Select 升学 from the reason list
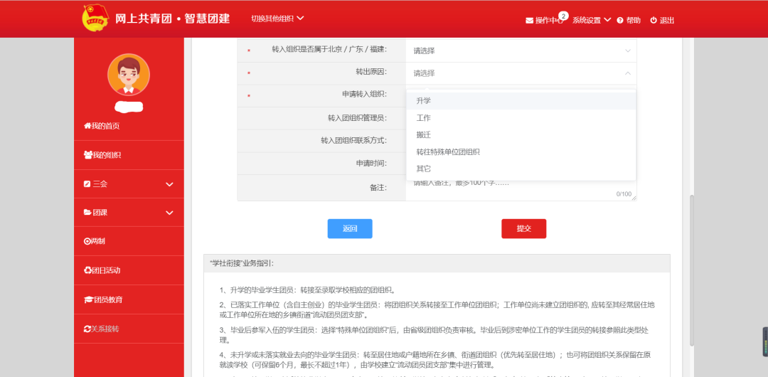 point(424,101)
